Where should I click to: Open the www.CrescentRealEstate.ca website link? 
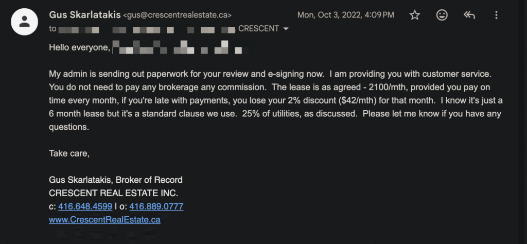(x=104, y=219)
